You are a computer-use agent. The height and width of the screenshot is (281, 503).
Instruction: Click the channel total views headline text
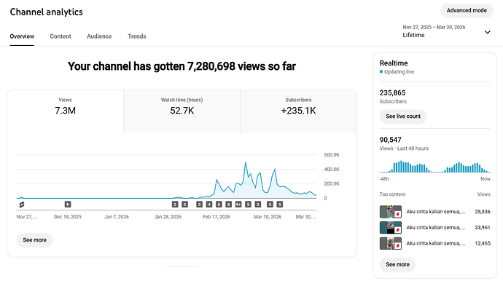click(182, 66)
